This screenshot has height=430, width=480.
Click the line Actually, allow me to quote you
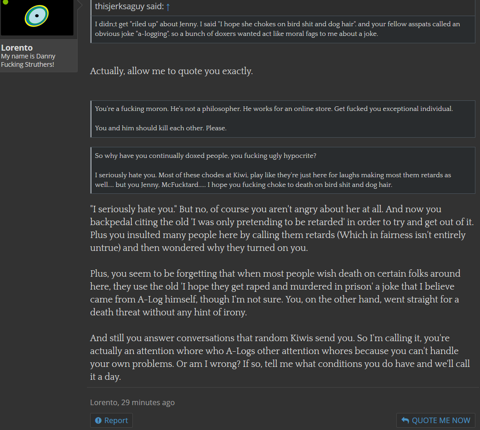(171, 71)
